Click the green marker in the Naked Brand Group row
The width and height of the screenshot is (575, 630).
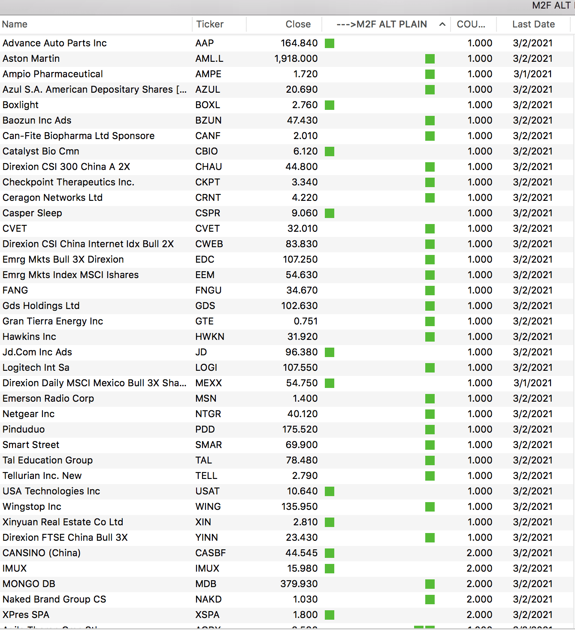point(430,600)
